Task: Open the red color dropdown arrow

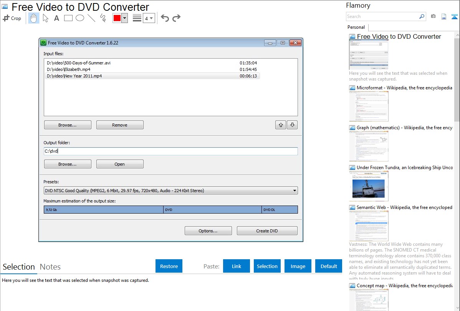Action: coord(124,18)
